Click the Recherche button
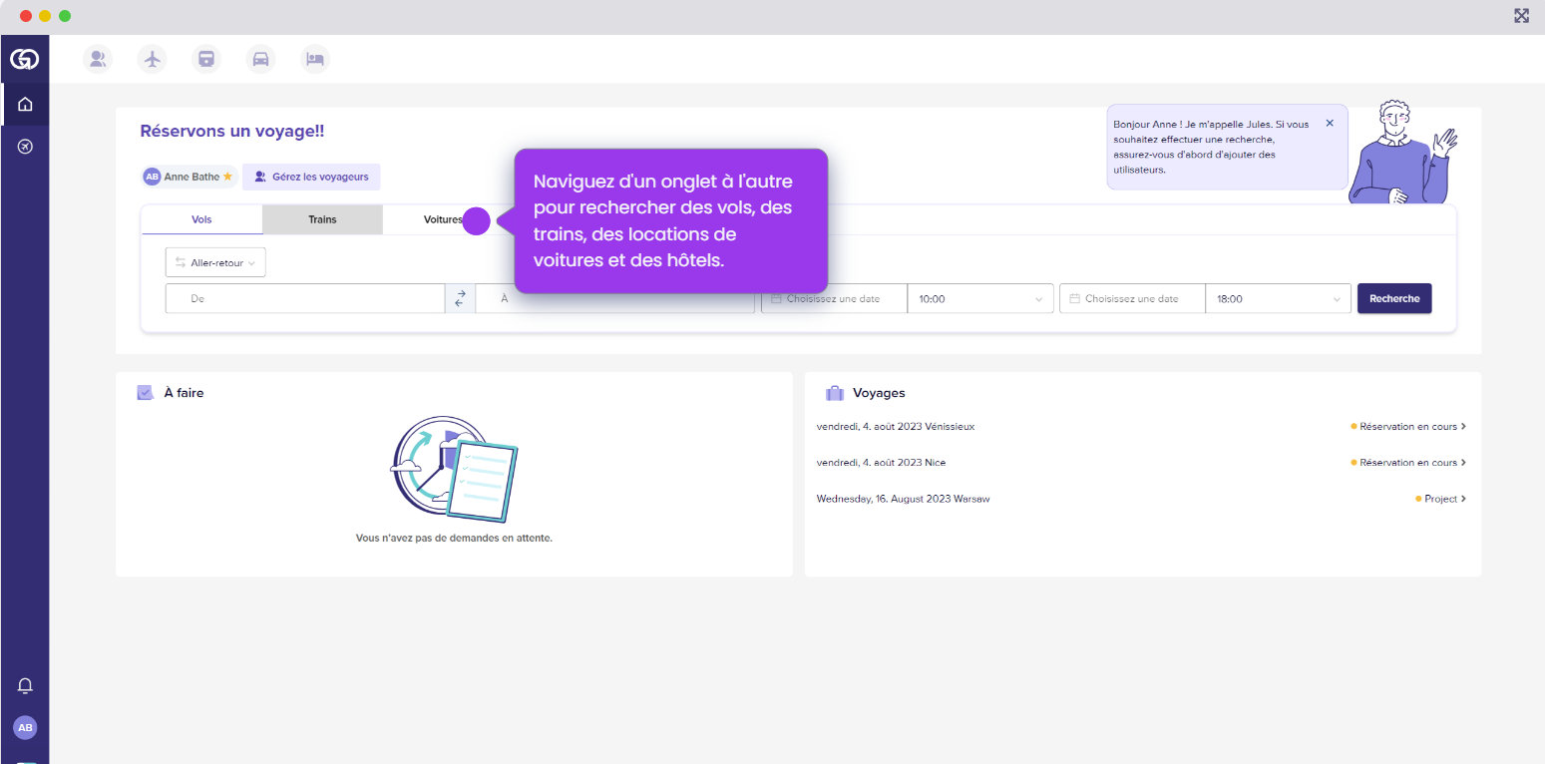Viewport: 1545px width, 764px height. [1393, 298]
